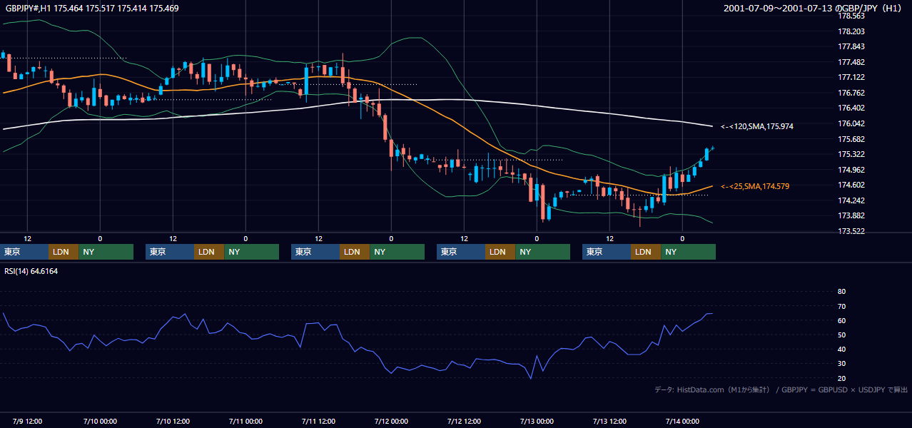912x428 pixels.
Task: Click price axis label 174.962
Action: (x=851, y=170)
